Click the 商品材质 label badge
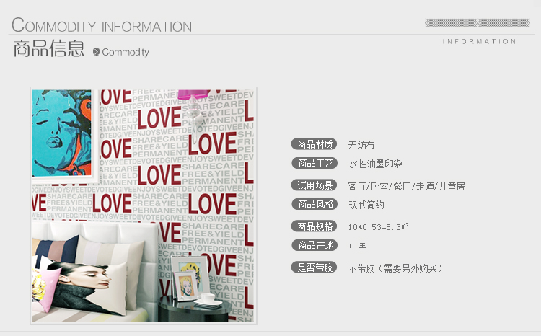 tap(314, 144)
